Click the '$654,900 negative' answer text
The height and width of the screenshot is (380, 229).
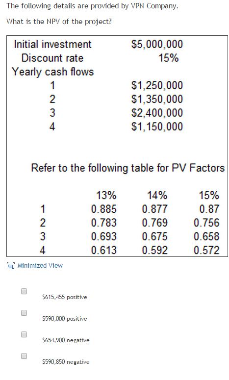pos(66,340)
